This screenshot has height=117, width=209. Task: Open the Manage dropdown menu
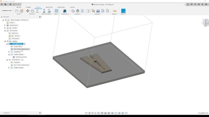pyautogui.click(x=98, y=14)
